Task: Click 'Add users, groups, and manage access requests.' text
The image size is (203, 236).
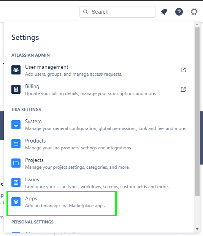Action: click(73, 74)
